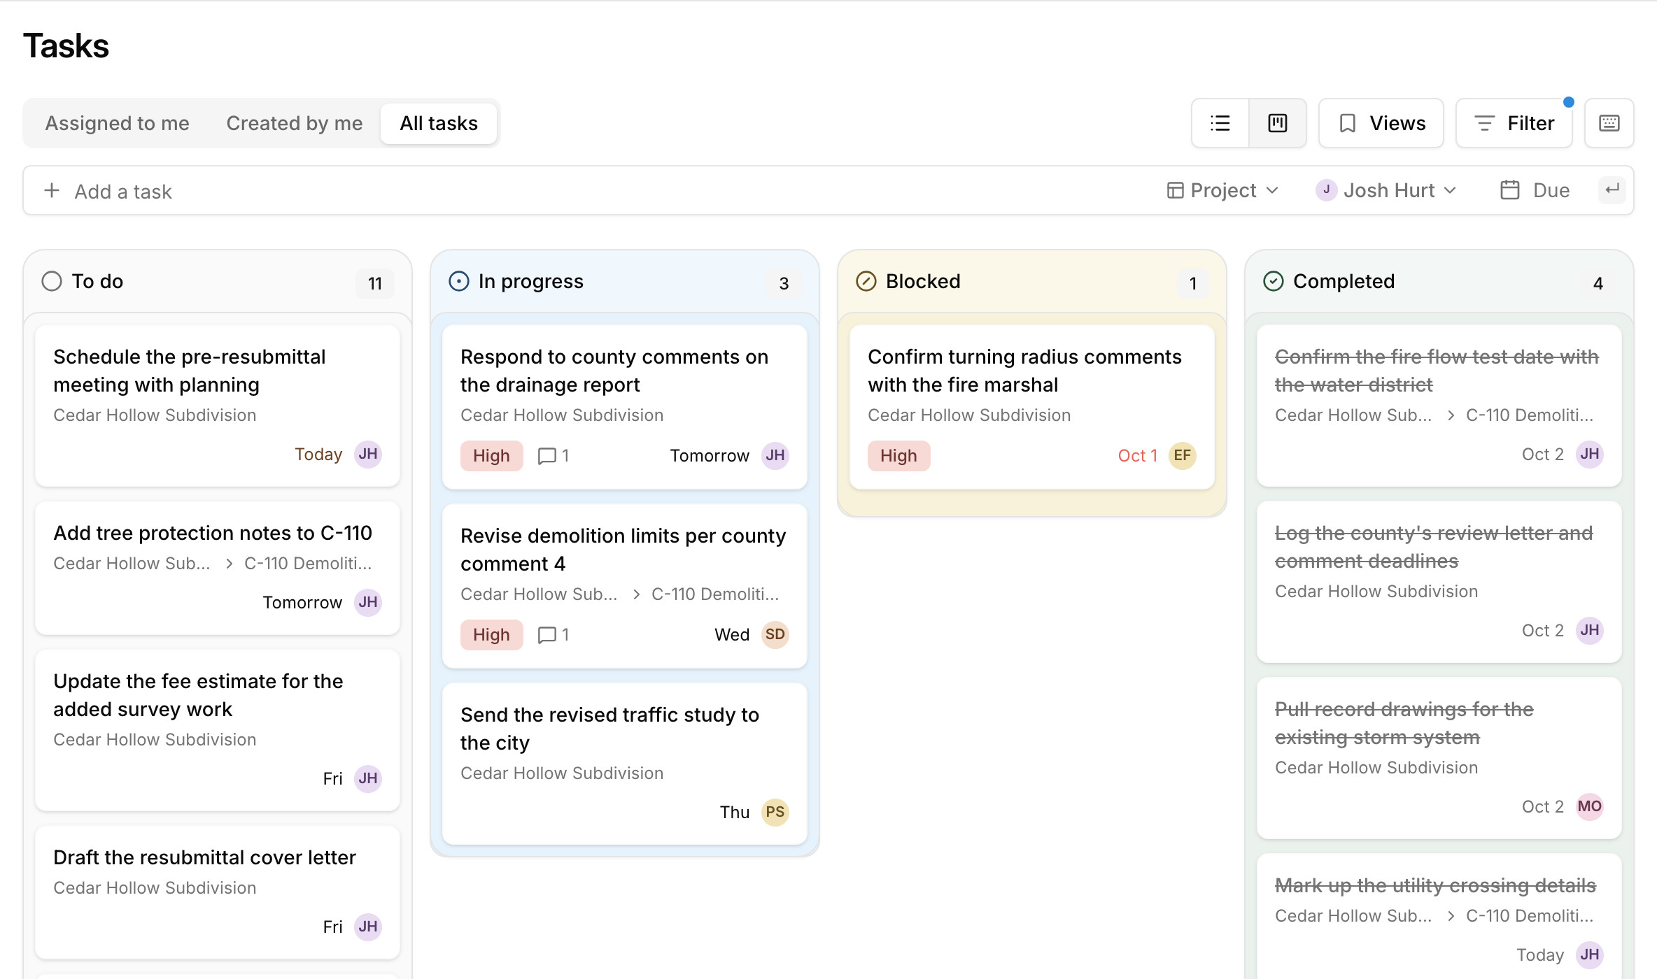Select the Created by me tab
Image resolution: width=1657 pixels, height=979 pixels.
point(295,123)
